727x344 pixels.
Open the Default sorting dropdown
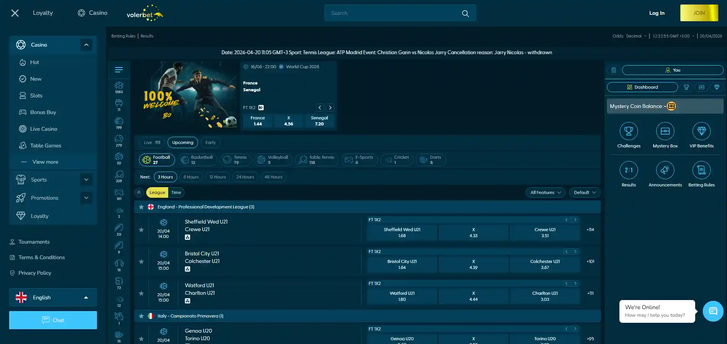tap(585, 192)
